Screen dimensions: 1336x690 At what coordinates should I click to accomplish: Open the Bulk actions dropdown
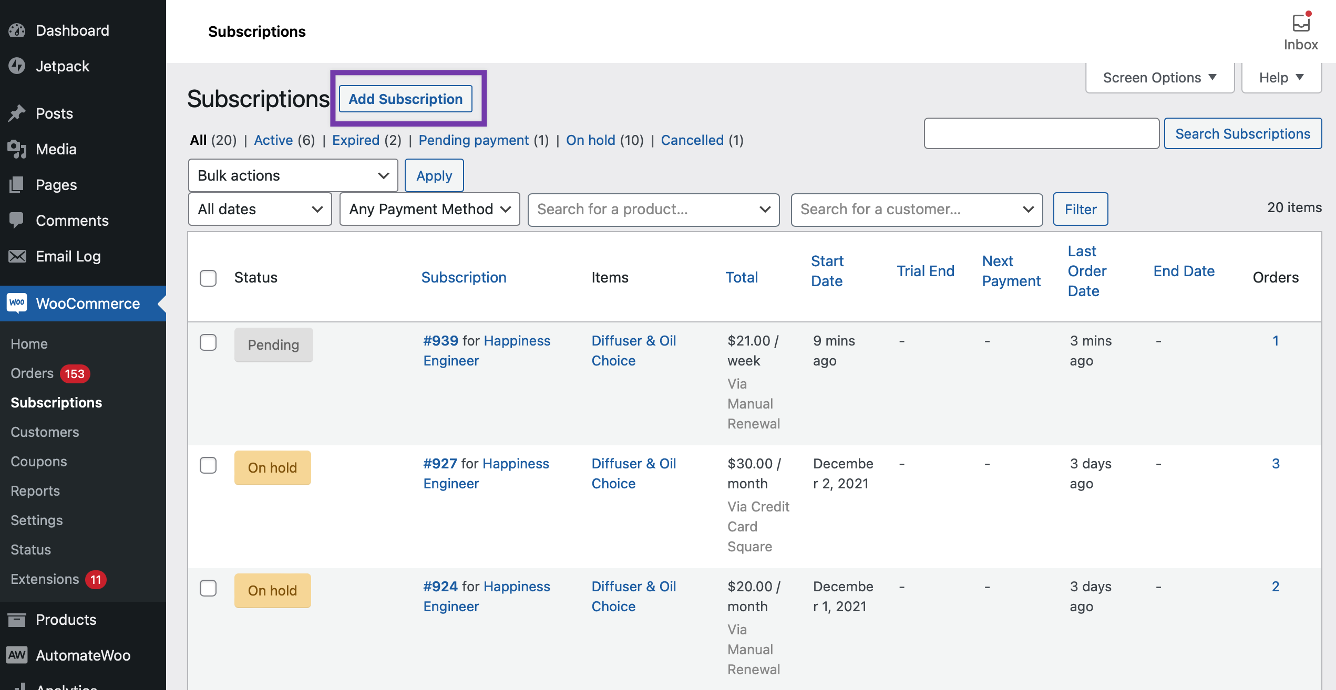click(x=292, y=175)
